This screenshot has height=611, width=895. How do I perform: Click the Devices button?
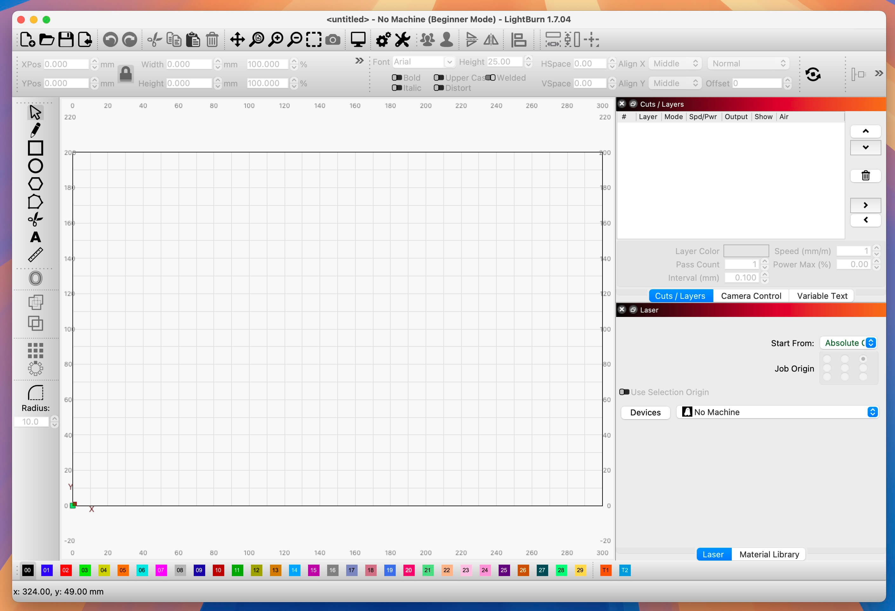point(645,412)
